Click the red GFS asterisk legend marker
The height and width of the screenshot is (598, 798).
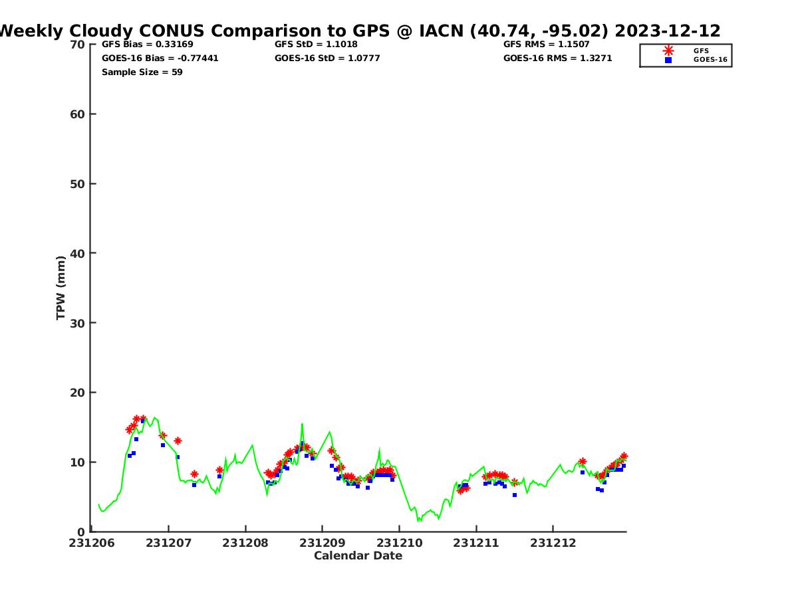coord(668,50)
